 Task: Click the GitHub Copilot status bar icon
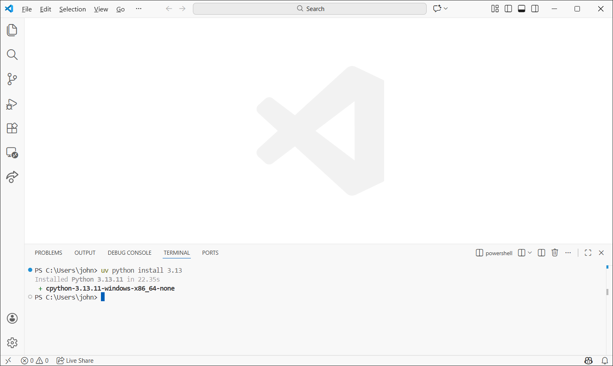click(588, 360)
